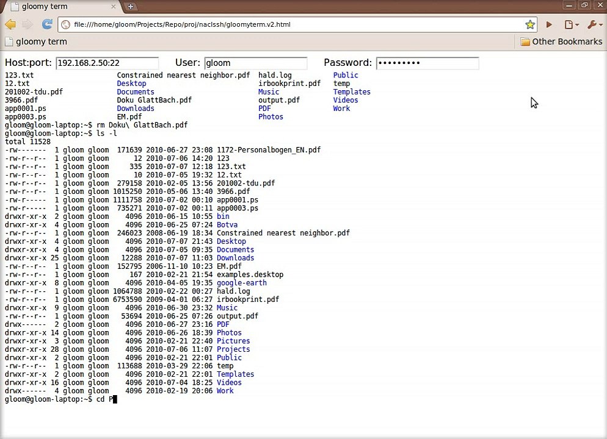Viewport: 607px width, 439px height.
Task: Click the Work directory in long listing
Action: [225, 391]
